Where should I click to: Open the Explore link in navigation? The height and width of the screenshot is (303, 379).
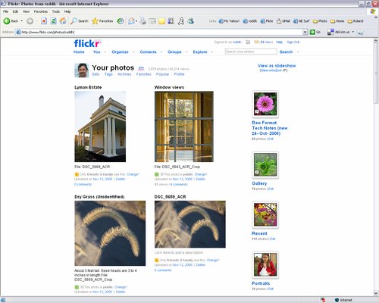200,52
